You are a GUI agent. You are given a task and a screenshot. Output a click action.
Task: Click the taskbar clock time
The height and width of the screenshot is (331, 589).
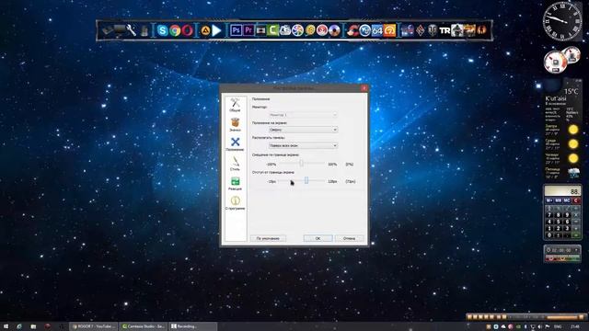pos(574,326)
